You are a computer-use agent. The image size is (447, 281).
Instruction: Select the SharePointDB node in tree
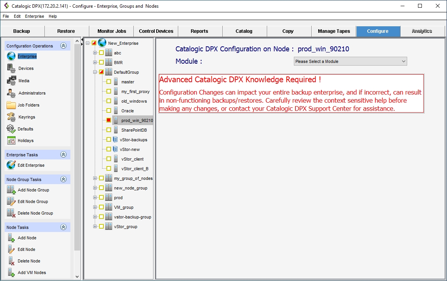pyautogui.click(x=134, y=130)
